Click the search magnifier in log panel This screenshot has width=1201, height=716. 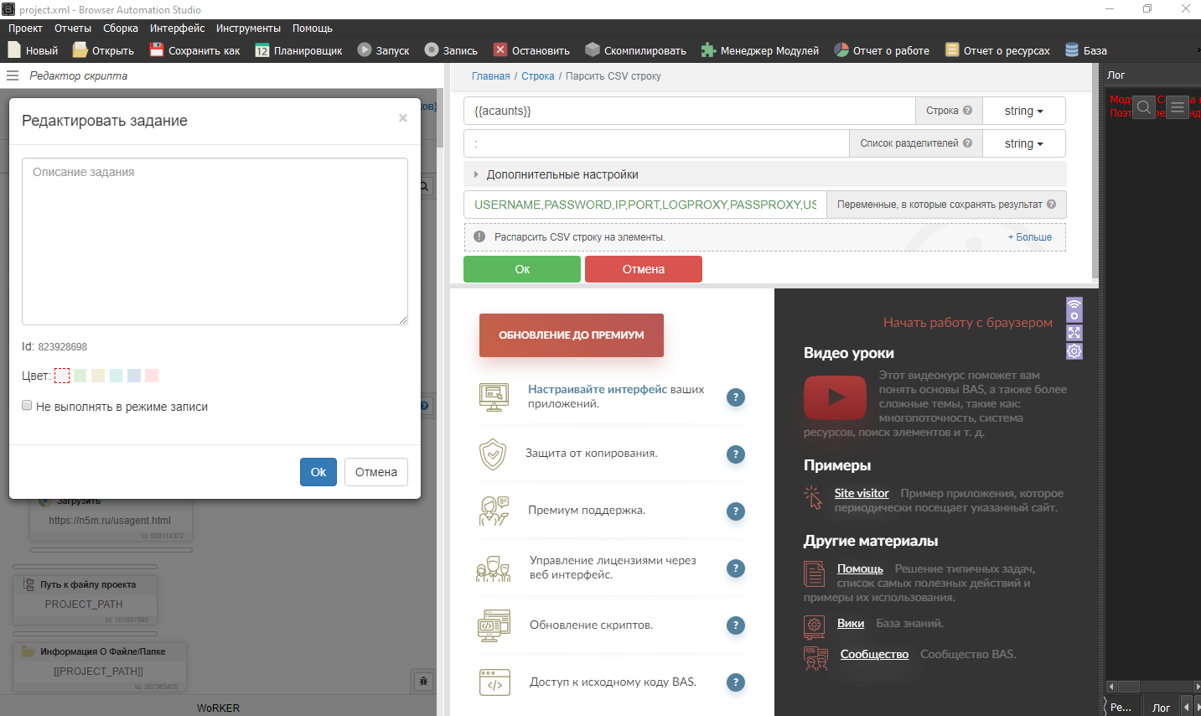coord(1144,107)
